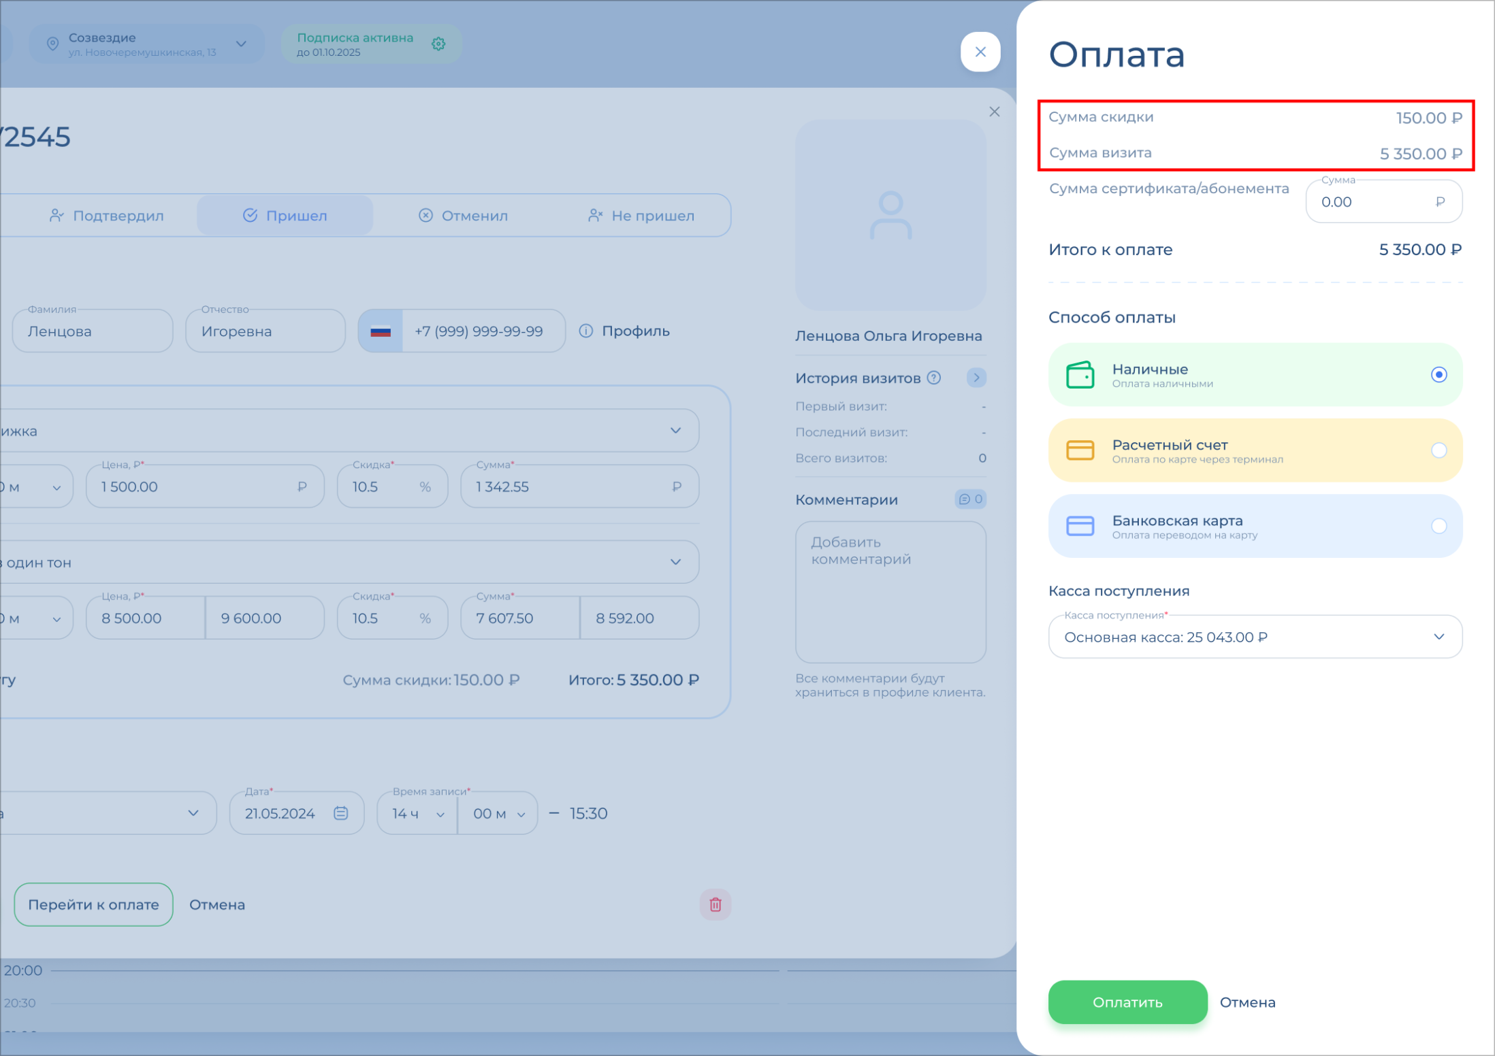The image size is (1495, 1056).
Task: Click the profile info icon
Action: coord(585,331)
